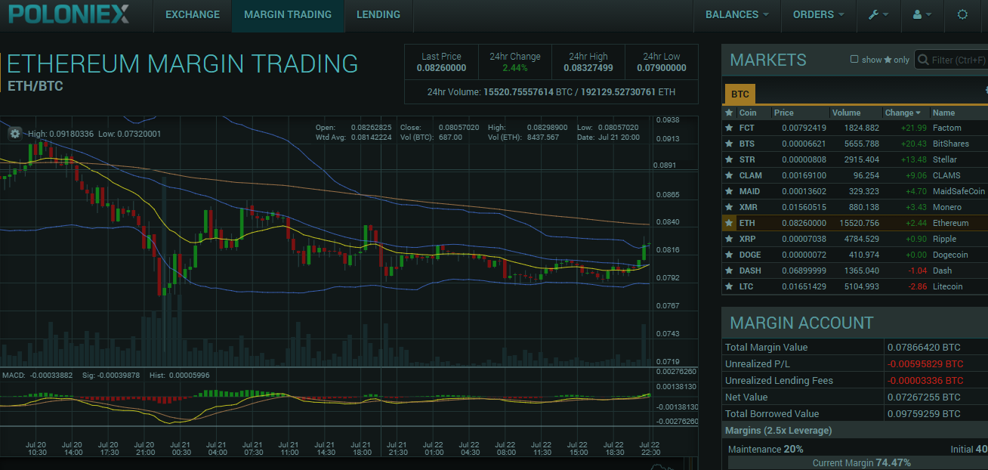
Task: Toggle favorite star for DOGE
Action: tap(729, 255)
